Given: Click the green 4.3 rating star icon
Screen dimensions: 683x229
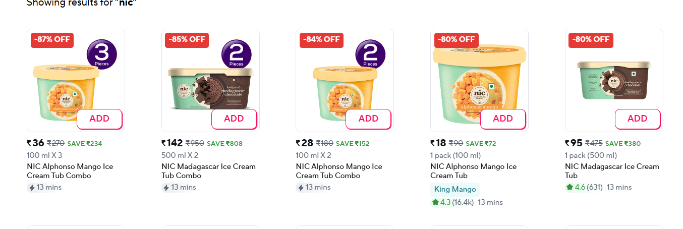Looking at the screenshot, I should tap(435, 202).
